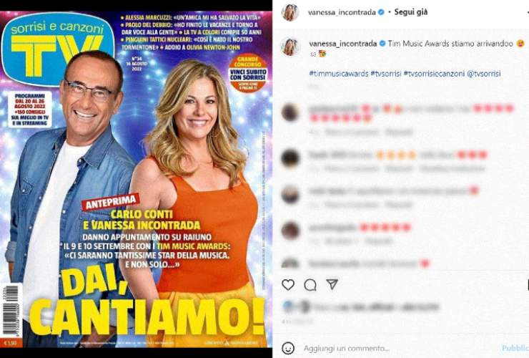Click vanessa_incontrada username in caption
This screenshot has height=358, width=529.
click(342, 44)
